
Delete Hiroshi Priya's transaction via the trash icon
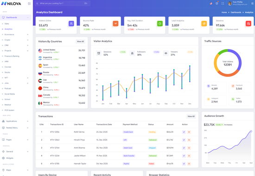(189, 140)
